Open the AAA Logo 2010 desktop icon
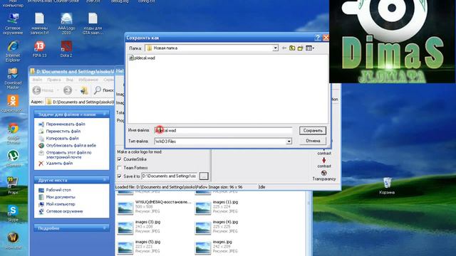The width and height of the screenshot is (456, 256). [66, 23]
